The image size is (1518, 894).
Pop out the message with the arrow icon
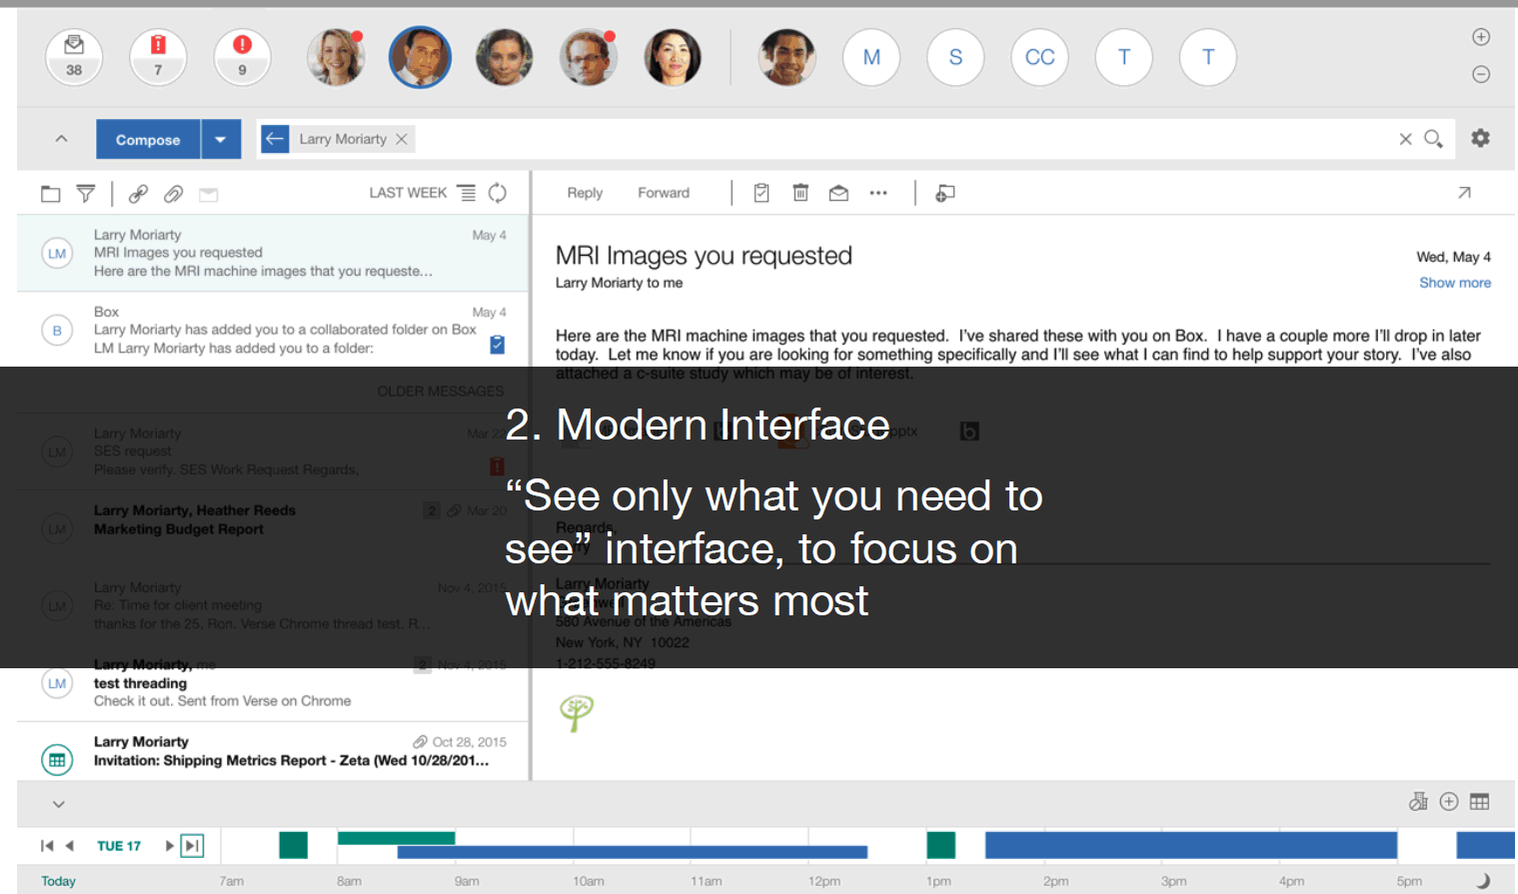point(1464,193)
